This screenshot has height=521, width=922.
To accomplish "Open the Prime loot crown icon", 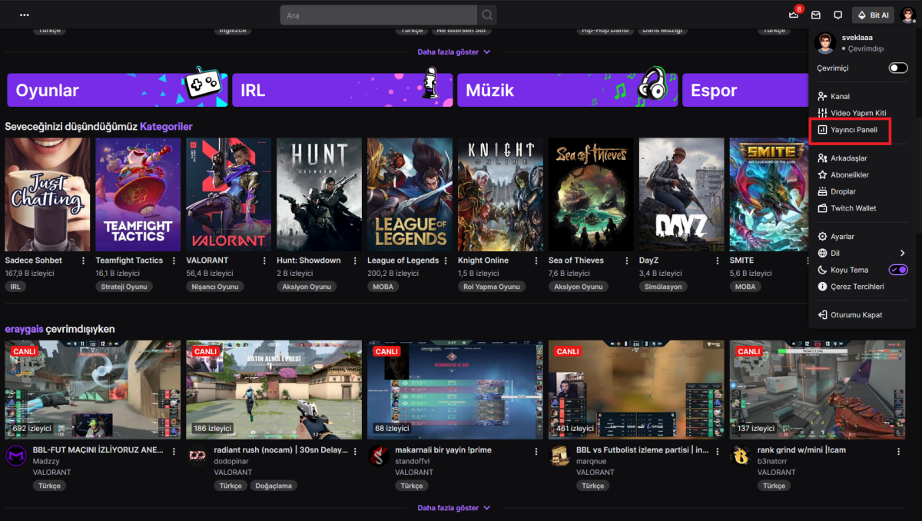I will click(794, 15).
